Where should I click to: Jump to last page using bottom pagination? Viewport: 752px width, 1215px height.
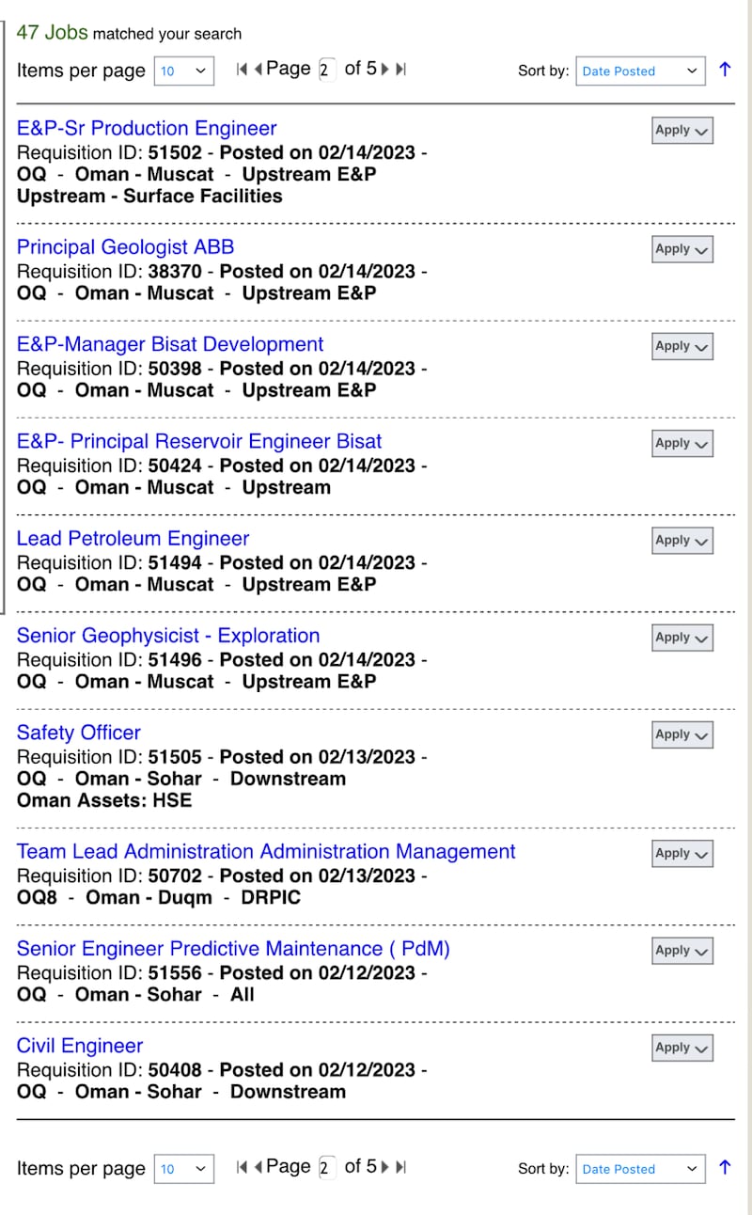pyautogui.click(x=401, y=1167)
